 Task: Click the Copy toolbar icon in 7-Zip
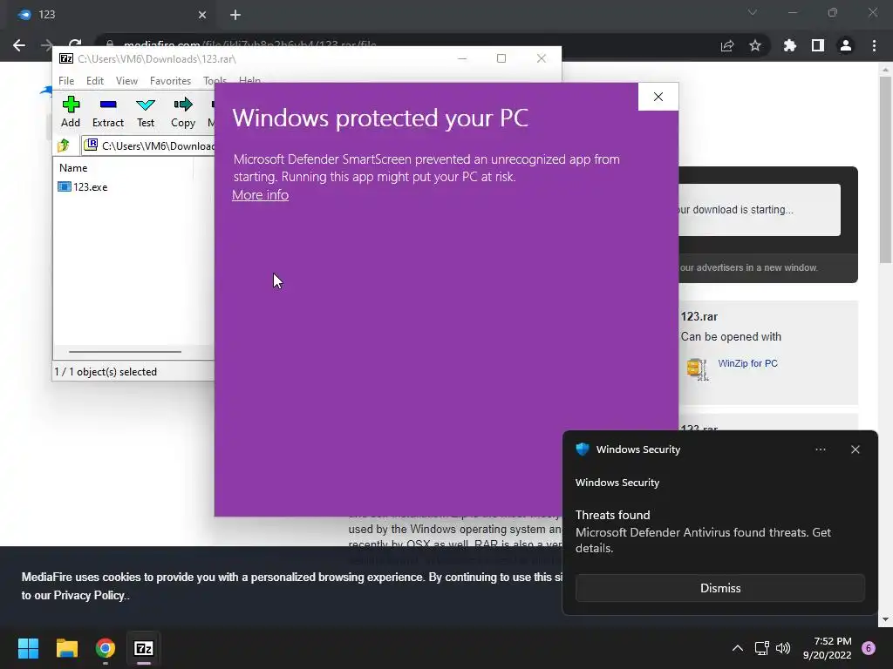click(183, 111)
